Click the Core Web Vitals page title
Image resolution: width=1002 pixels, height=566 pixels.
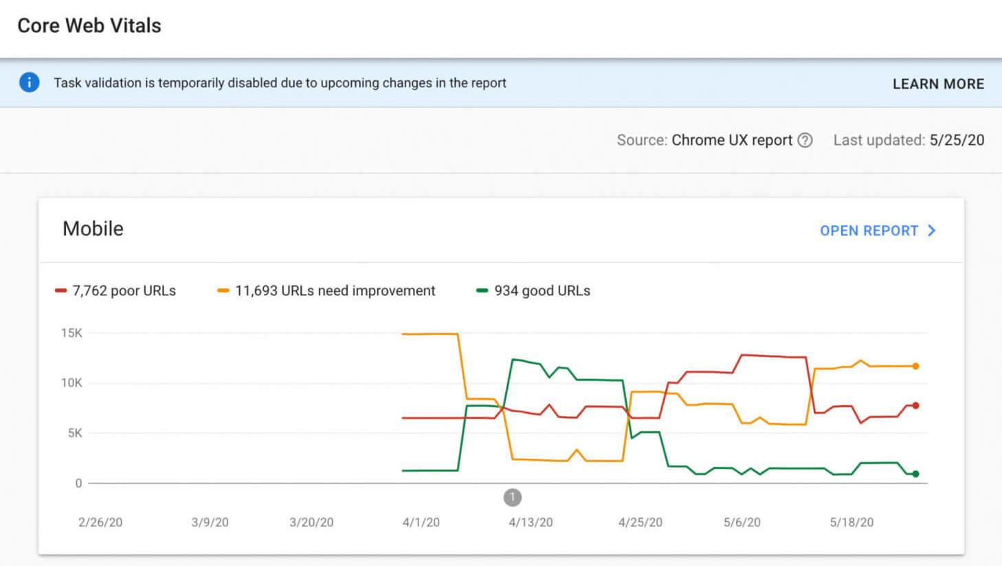click(x=89, y=25)
